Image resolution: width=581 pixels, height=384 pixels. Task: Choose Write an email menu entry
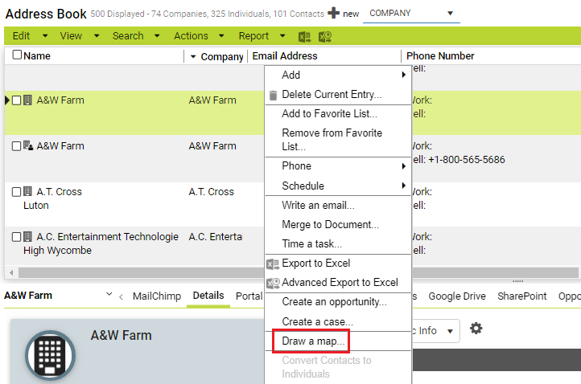click(x=318, y=205)
